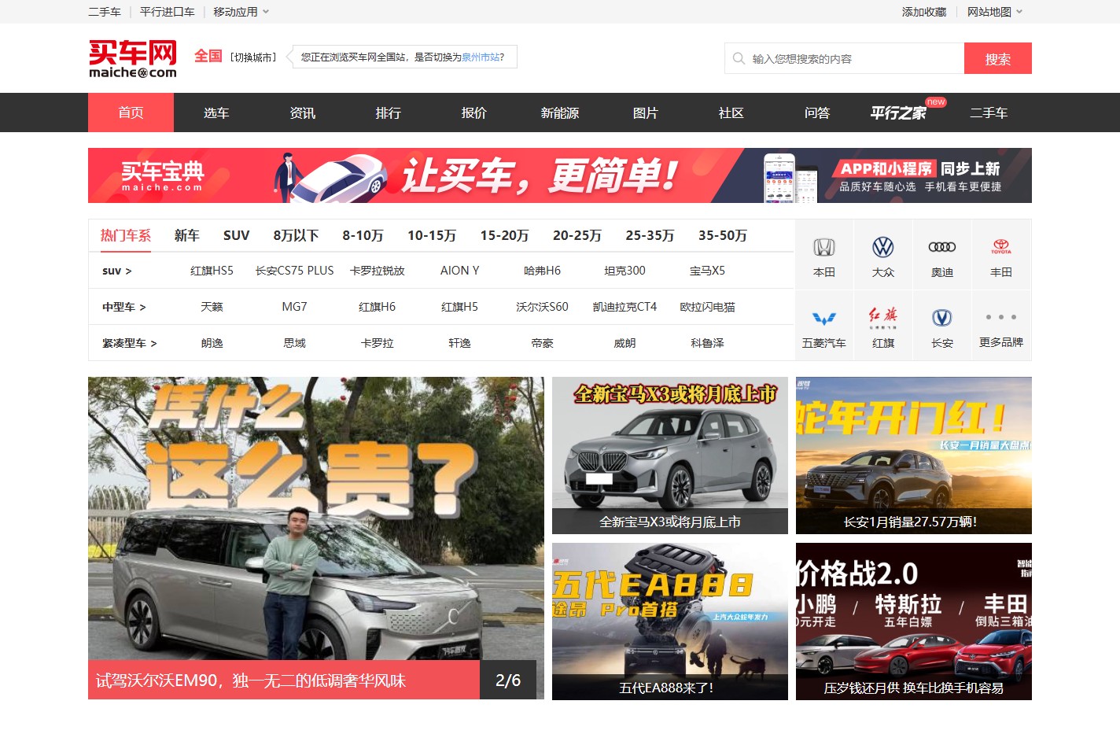Expand the 中型车 > category row
1120x734 pixels.
tap(124, 307)
